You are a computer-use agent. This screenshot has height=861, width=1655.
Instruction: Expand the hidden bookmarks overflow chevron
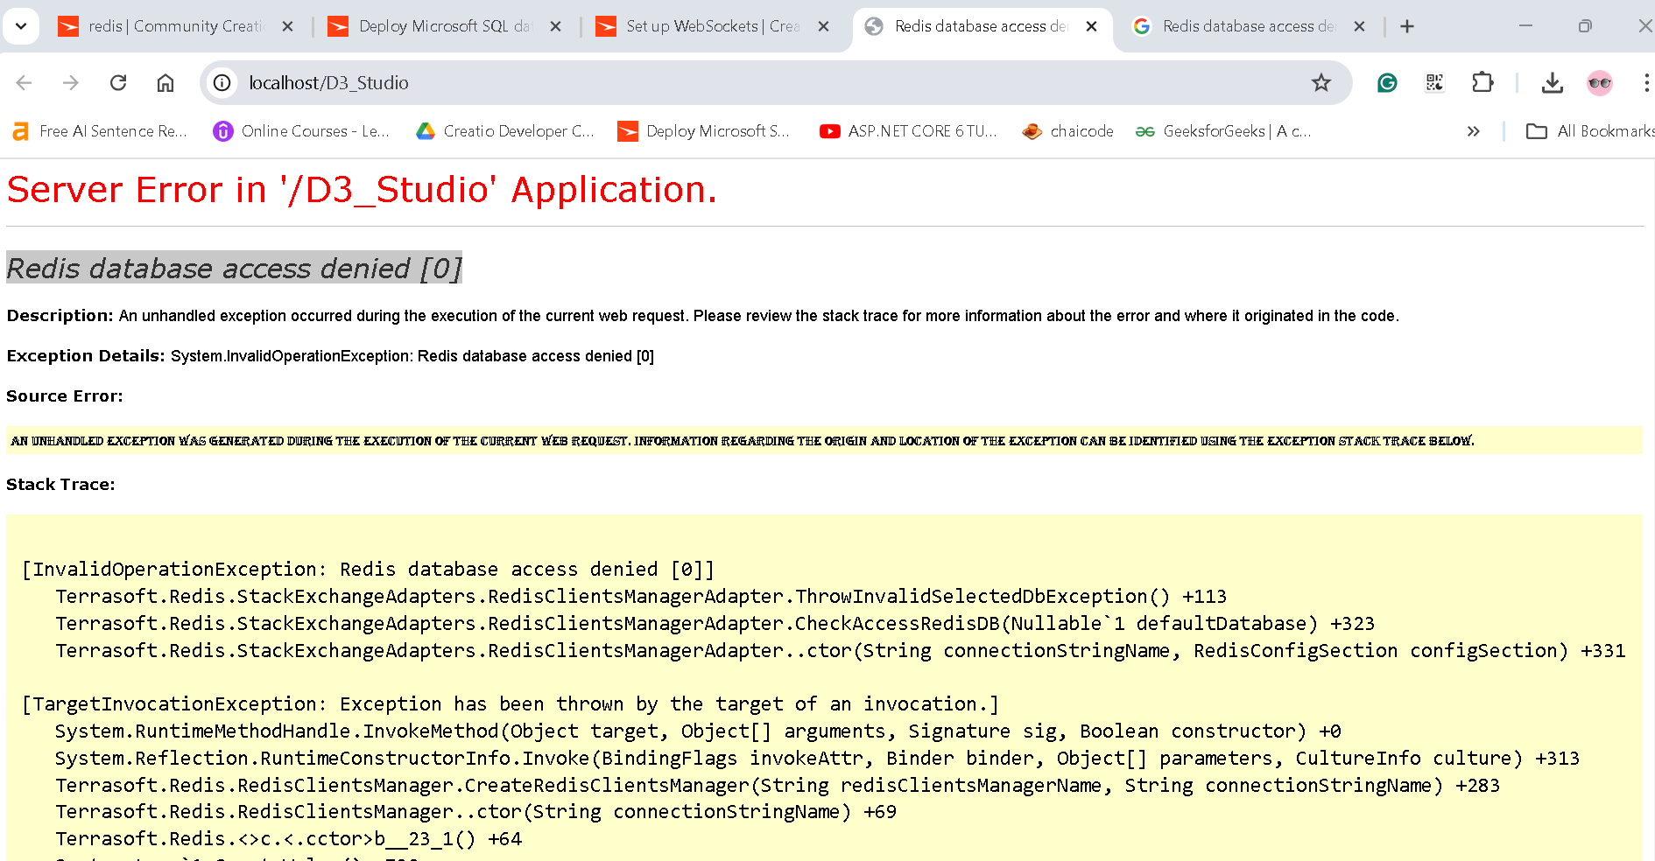pos(1474,131)
